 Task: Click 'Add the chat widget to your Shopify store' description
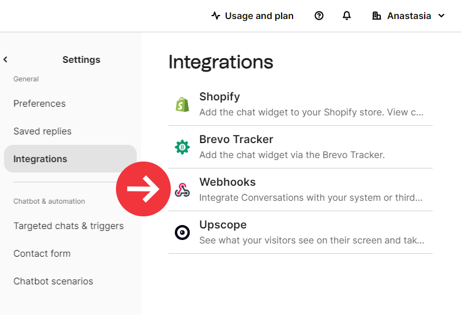click(x=312, y=112)
